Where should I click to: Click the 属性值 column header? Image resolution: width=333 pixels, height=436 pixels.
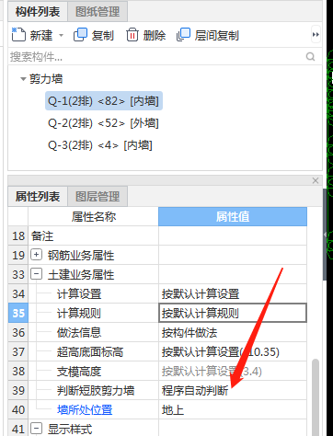[233, 217]
